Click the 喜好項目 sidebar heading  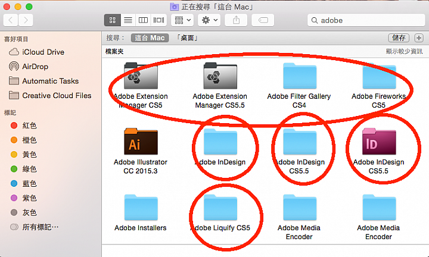16,39
